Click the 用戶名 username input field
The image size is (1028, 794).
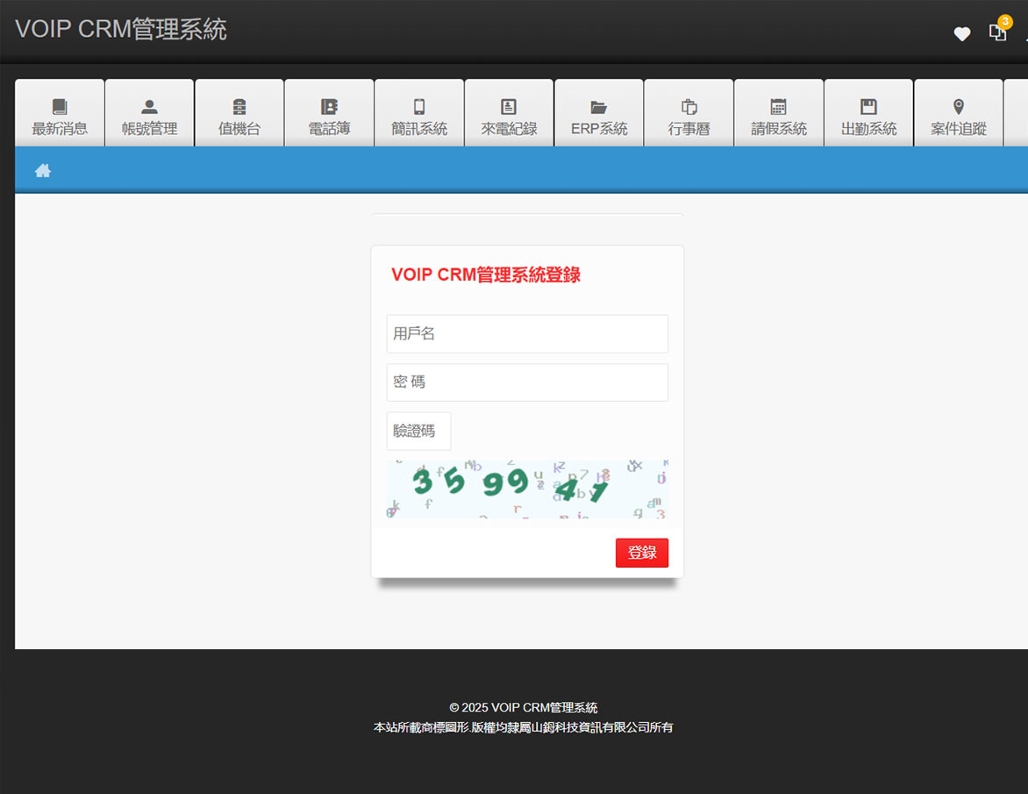click(x=527, y=334)
